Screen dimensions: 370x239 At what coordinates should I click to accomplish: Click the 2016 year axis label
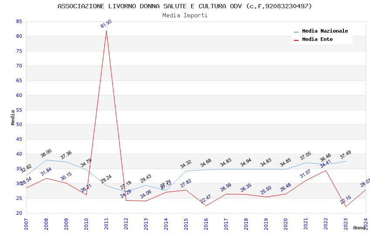pyautogui.click(x=206, y=224)
